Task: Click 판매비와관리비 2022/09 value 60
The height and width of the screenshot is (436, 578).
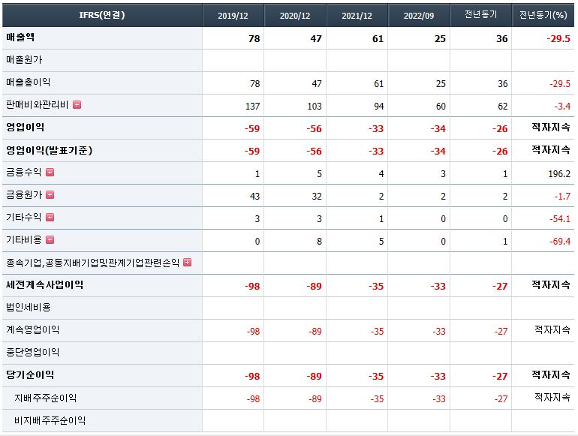Action: tap(441, 107)
